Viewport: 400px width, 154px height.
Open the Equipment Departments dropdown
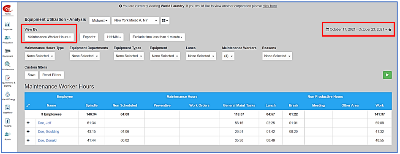pyautogui.click(x=84, y=56)
